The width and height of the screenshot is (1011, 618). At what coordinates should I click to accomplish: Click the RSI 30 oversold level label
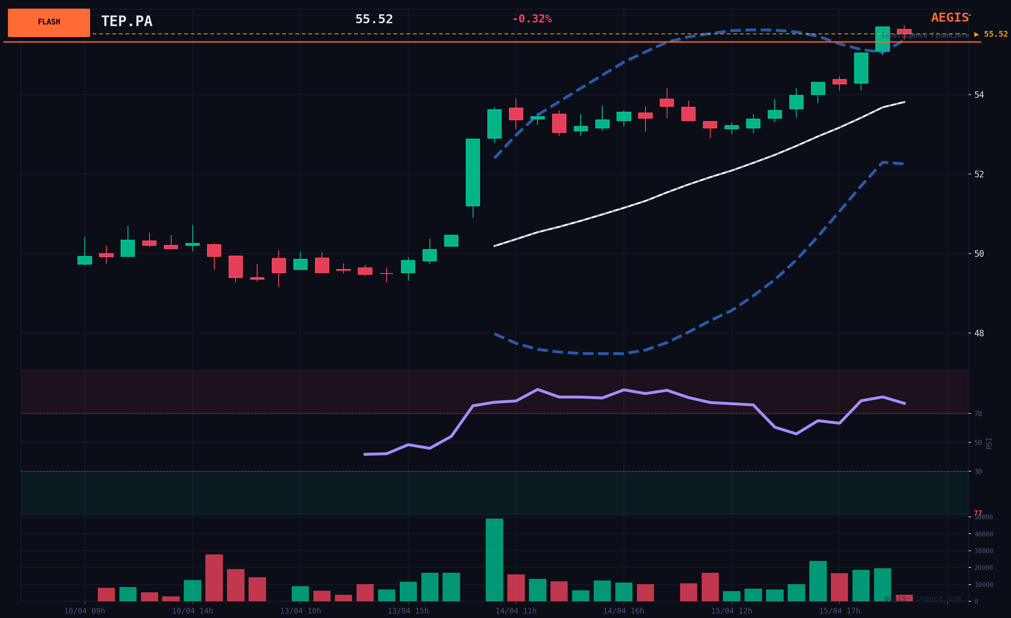pos(978,472)
